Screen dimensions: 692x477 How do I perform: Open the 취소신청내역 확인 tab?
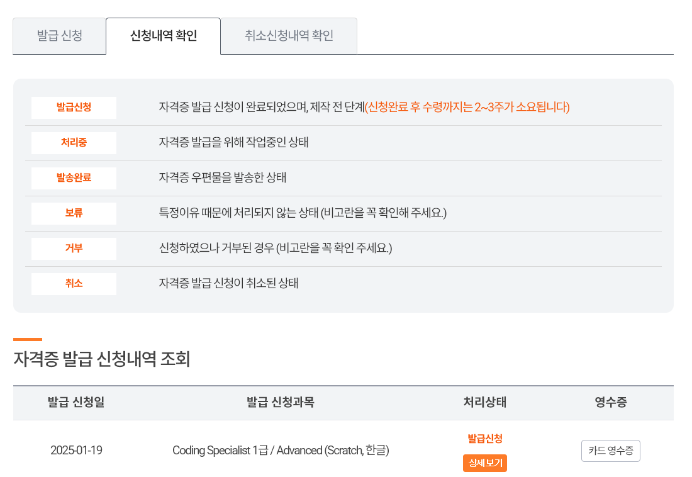(288, 36)
